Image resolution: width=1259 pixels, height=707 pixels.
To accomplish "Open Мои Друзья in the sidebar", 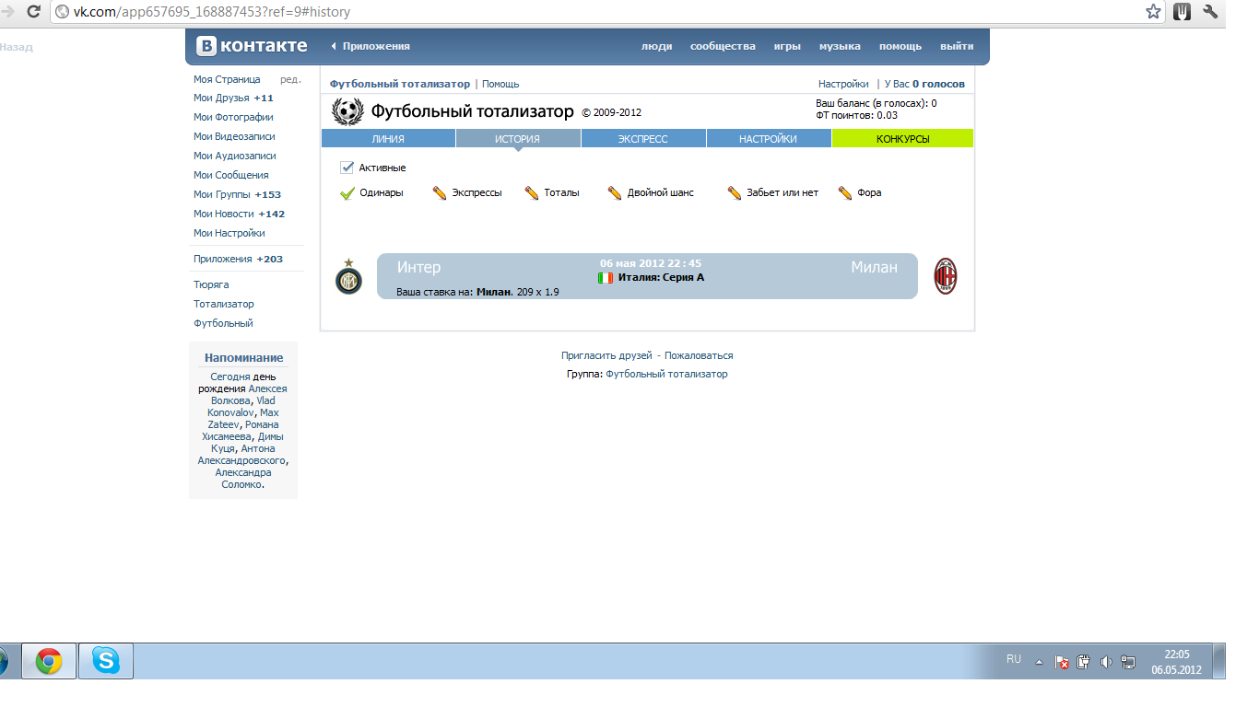I will coord(233,98).
